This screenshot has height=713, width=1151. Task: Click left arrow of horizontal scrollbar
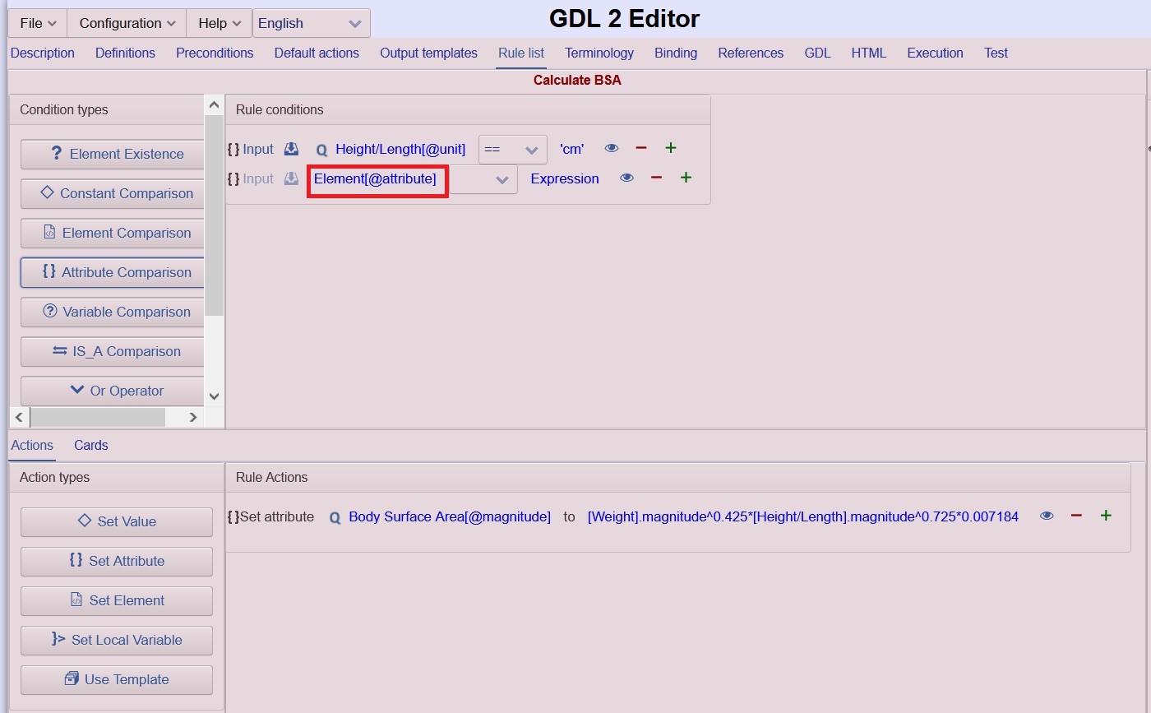pyautogui.click(x=20, y=417)
